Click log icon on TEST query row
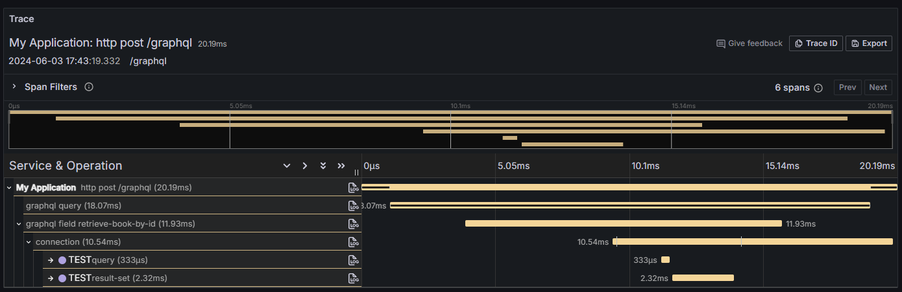This screenshot has height=292, width=902. [x=353, y=260]
